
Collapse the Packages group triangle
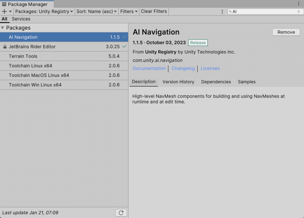click(3, 28)
